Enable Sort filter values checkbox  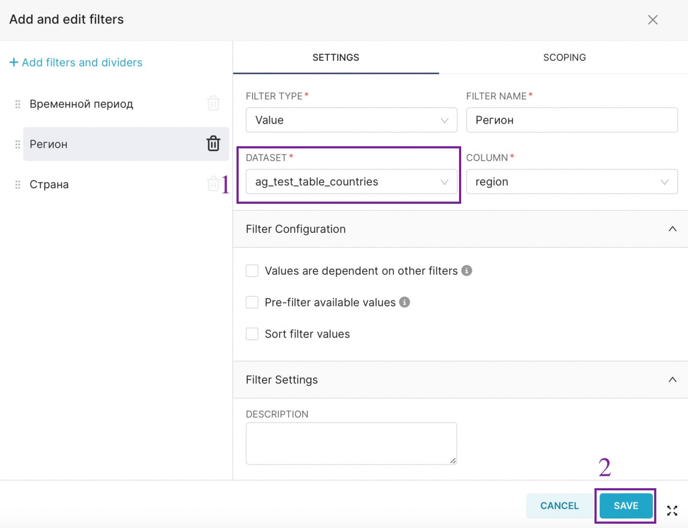click(x=252, y=334)
